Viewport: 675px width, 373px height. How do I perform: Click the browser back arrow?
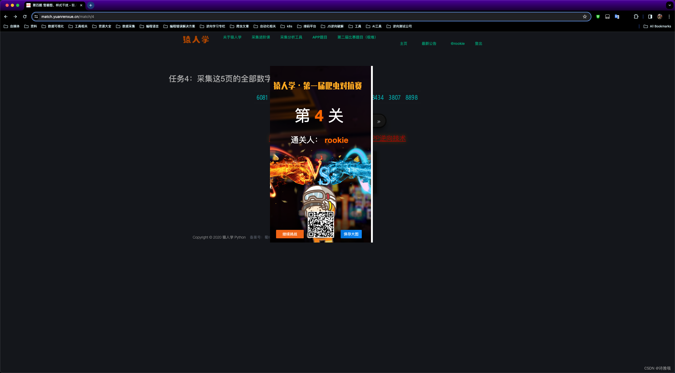click(6, 17)
